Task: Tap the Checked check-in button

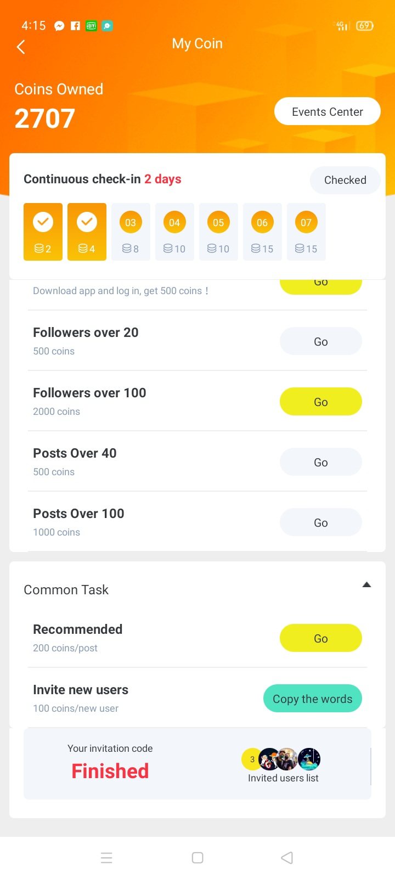Action: point(345,180)
